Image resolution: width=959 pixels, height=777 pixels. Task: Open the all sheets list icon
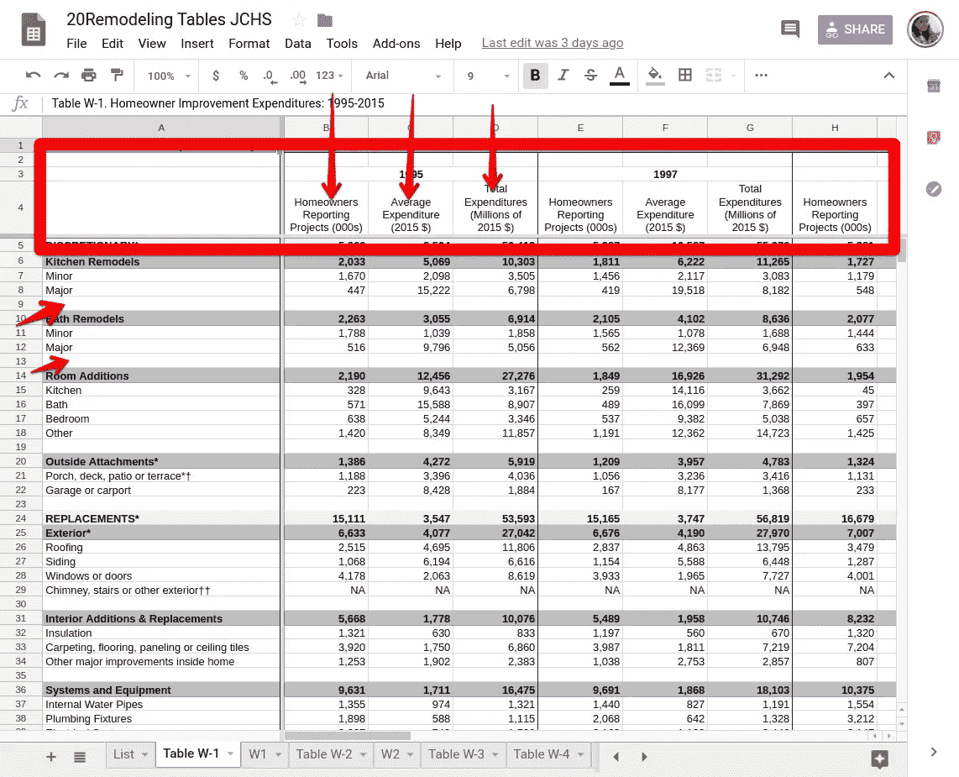coord(80,757)
